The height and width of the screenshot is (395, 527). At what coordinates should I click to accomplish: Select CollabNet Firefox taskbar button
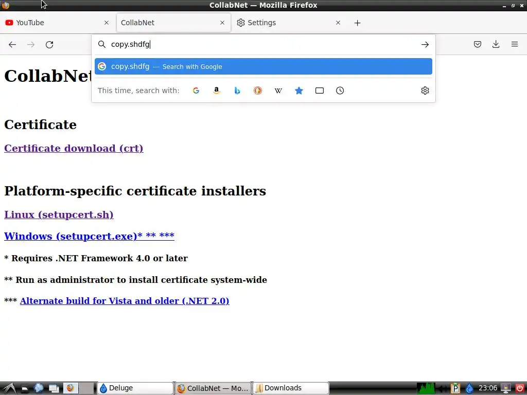pyautogui.click(x=213, y=388)
